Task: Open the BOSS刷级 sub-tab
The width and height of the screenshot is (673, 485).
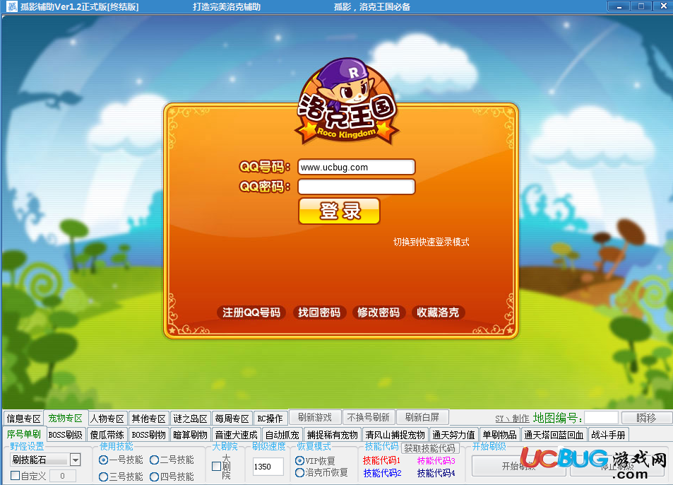Action: point(65,435)
